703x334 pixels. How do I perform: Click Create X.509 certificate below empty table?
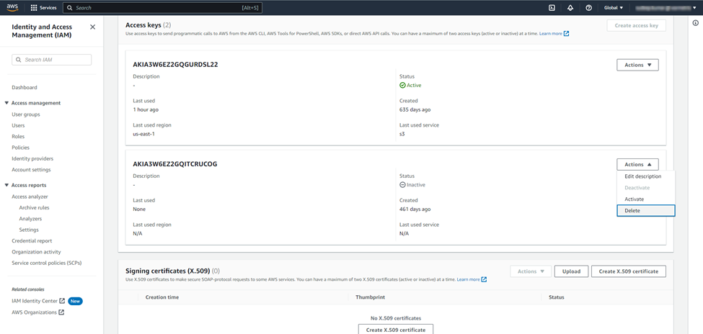[x=395, y=330]
